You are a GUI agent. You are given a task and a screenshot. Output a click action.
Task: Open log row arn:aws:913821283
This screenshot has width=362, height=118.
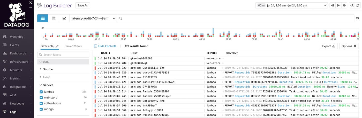[x=226, y=77]
